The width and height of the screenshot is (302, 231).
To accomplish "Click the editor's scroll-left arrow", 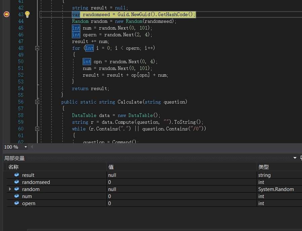I will (32, 147).
